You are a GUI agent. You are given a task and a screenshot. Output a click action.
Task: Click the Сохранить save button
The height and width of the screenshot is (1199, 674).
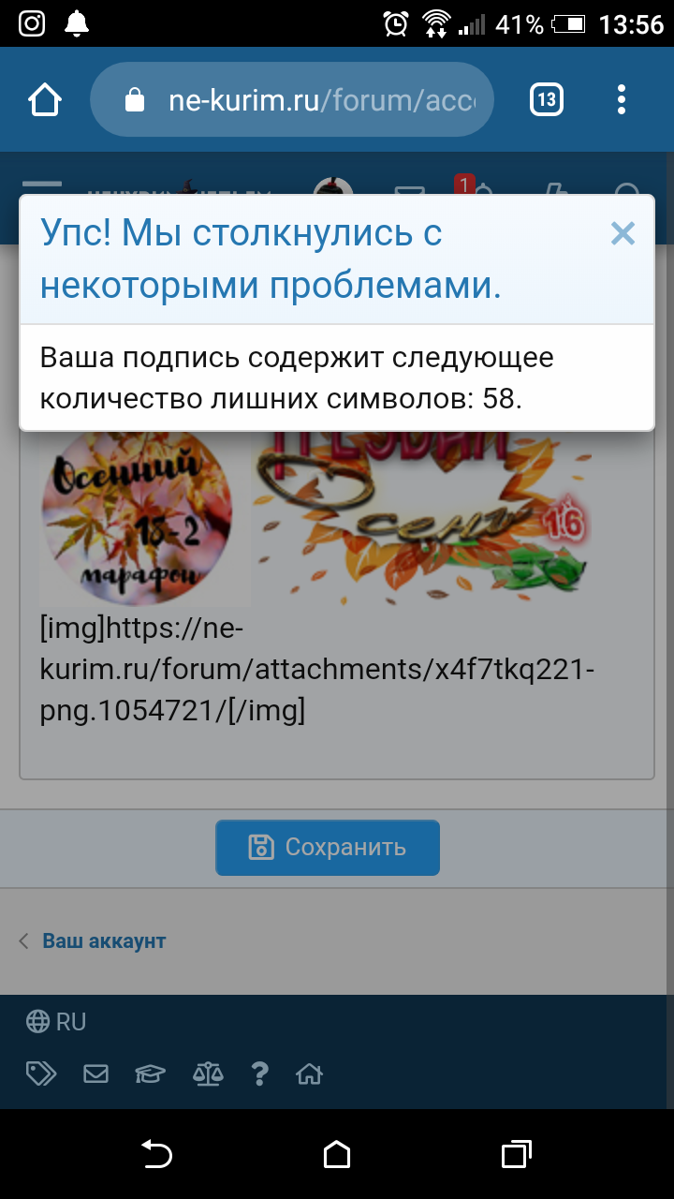328,848
